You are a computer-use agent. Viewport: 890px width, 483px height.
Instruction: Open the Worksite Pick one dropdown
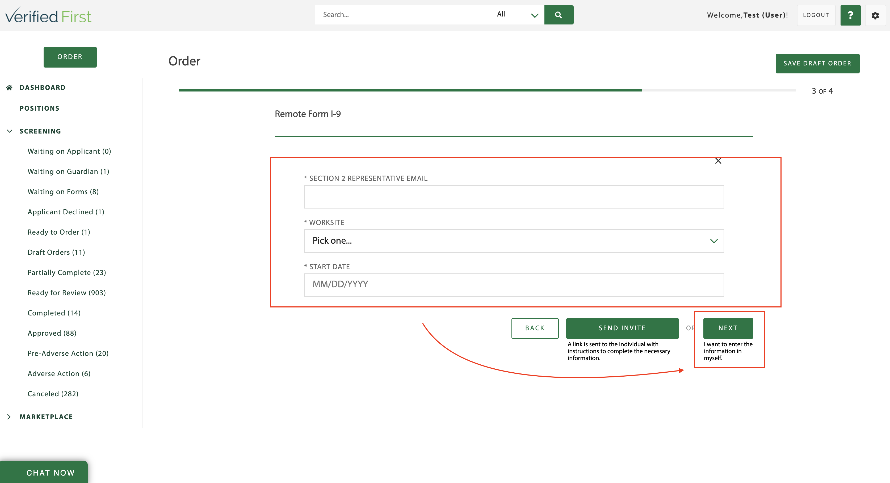[x=514, y=241]
